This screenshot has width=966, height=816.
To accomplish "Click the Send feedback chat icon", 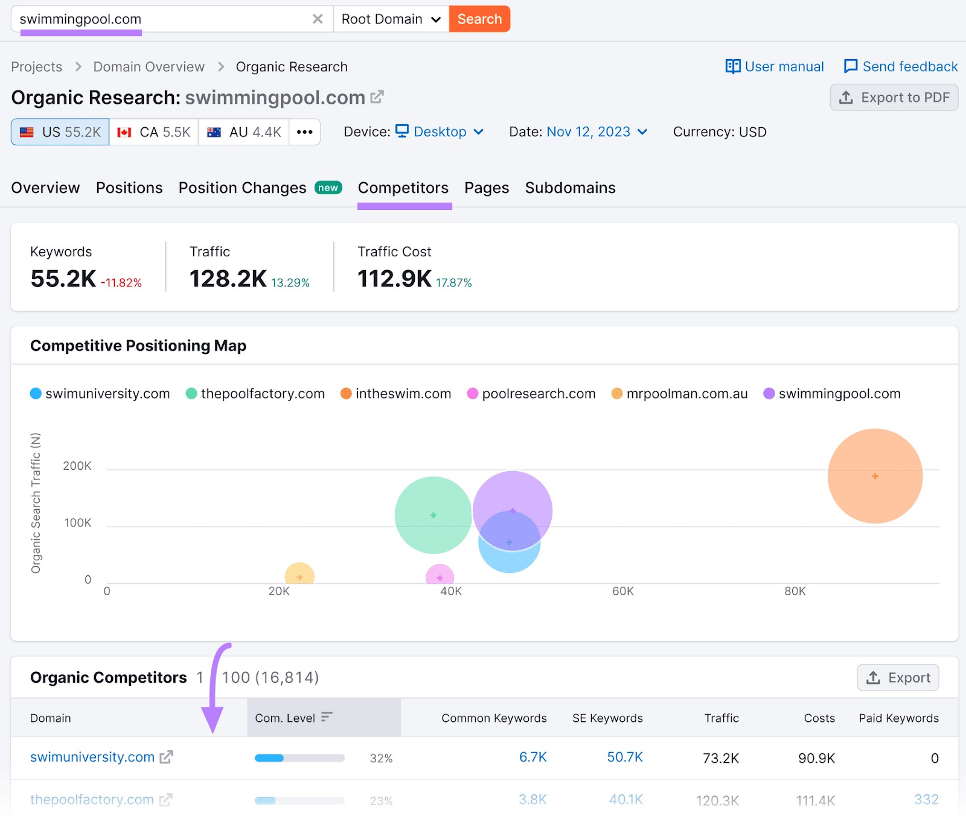I will coord(851,66).
